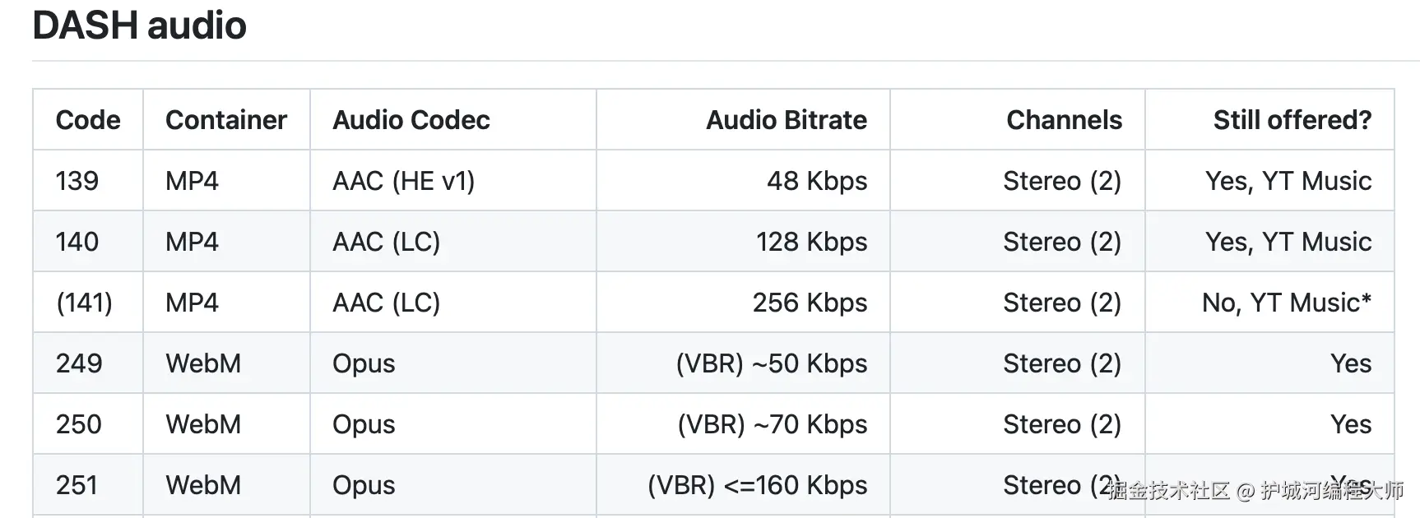Click the 128 Kbps bitrate cell
Image resolution: width=1420 pixels, height=518 pixels.
click(811, 242)
